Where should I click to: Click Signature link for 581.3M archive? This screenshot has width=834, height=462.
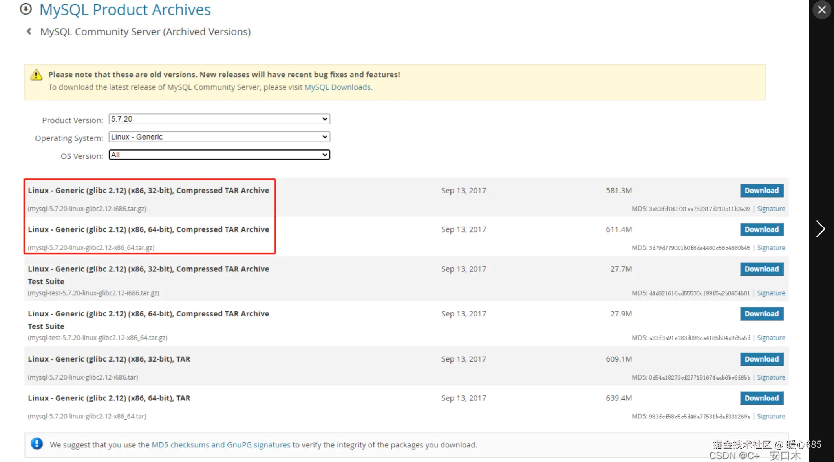point(771,209)
